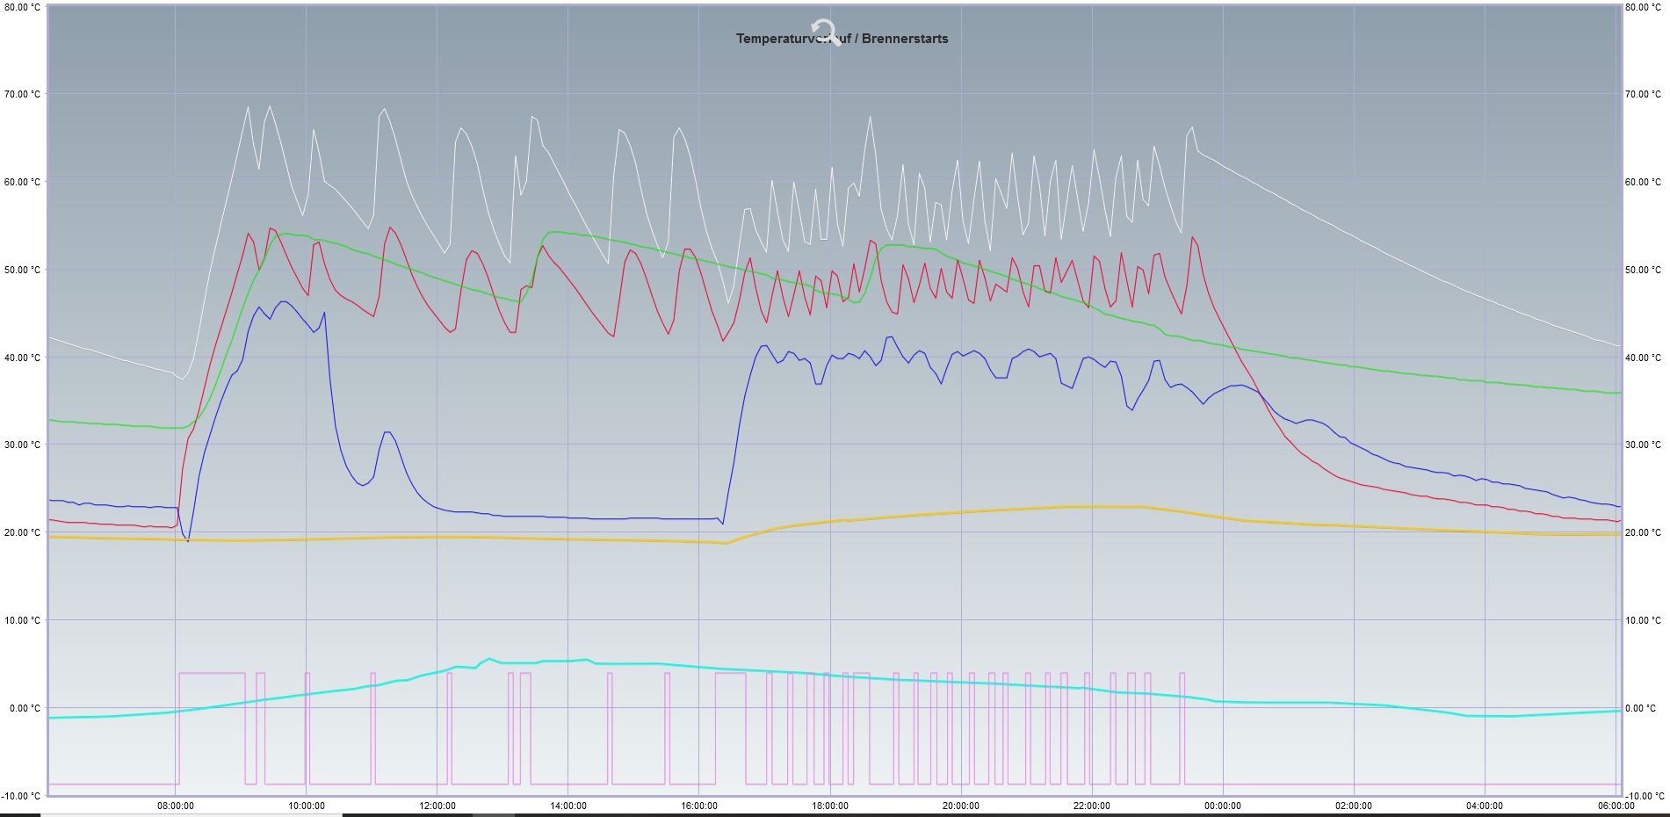Image resolution: width=1670 pixels, height=817 pixels.
Task: Click the 30.00 °C label on right axis
Action: pyautogui.click(x=1643, y=445)
